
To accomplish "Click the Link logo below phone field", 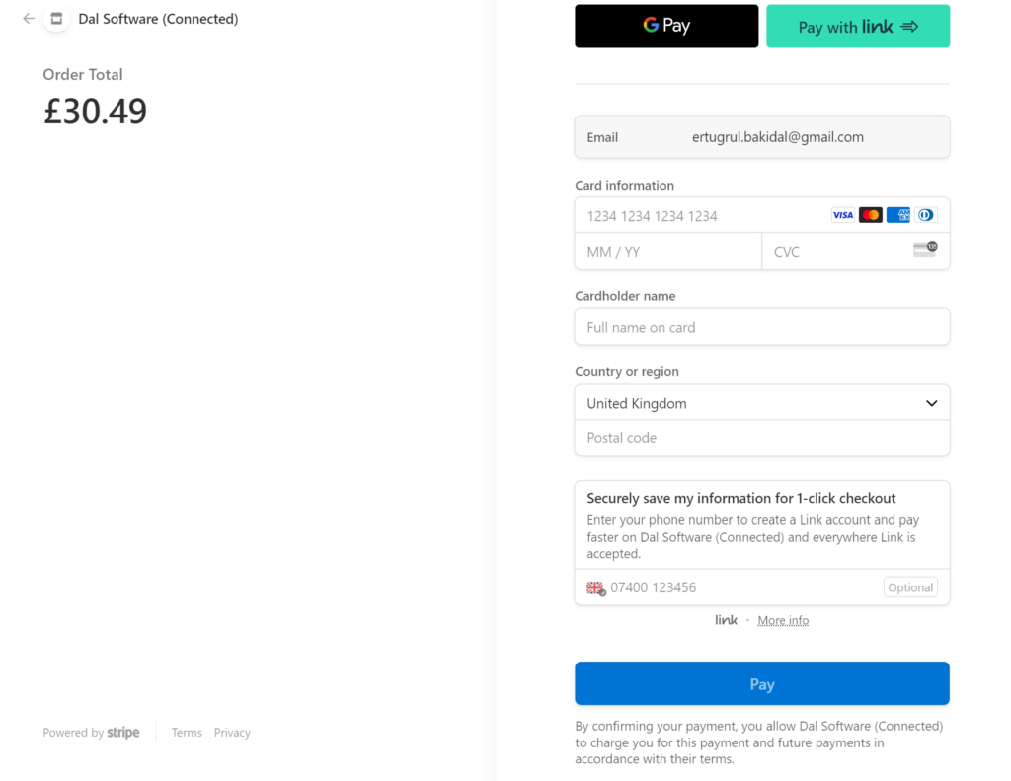I will [726, 620].
